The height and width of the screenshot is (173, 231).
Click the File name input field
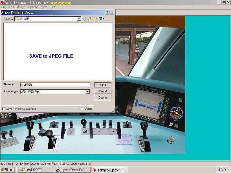55,85
